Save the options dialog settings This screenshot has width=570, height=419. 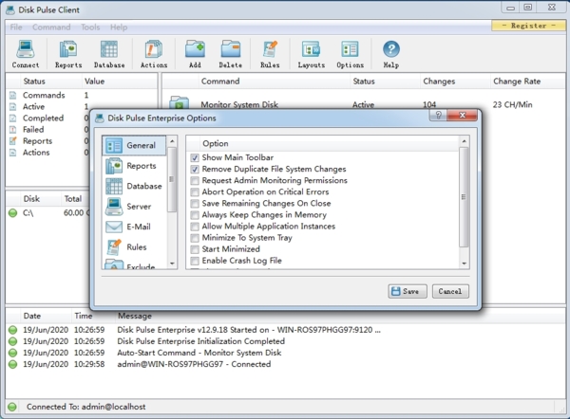click(x=408, y=291)
